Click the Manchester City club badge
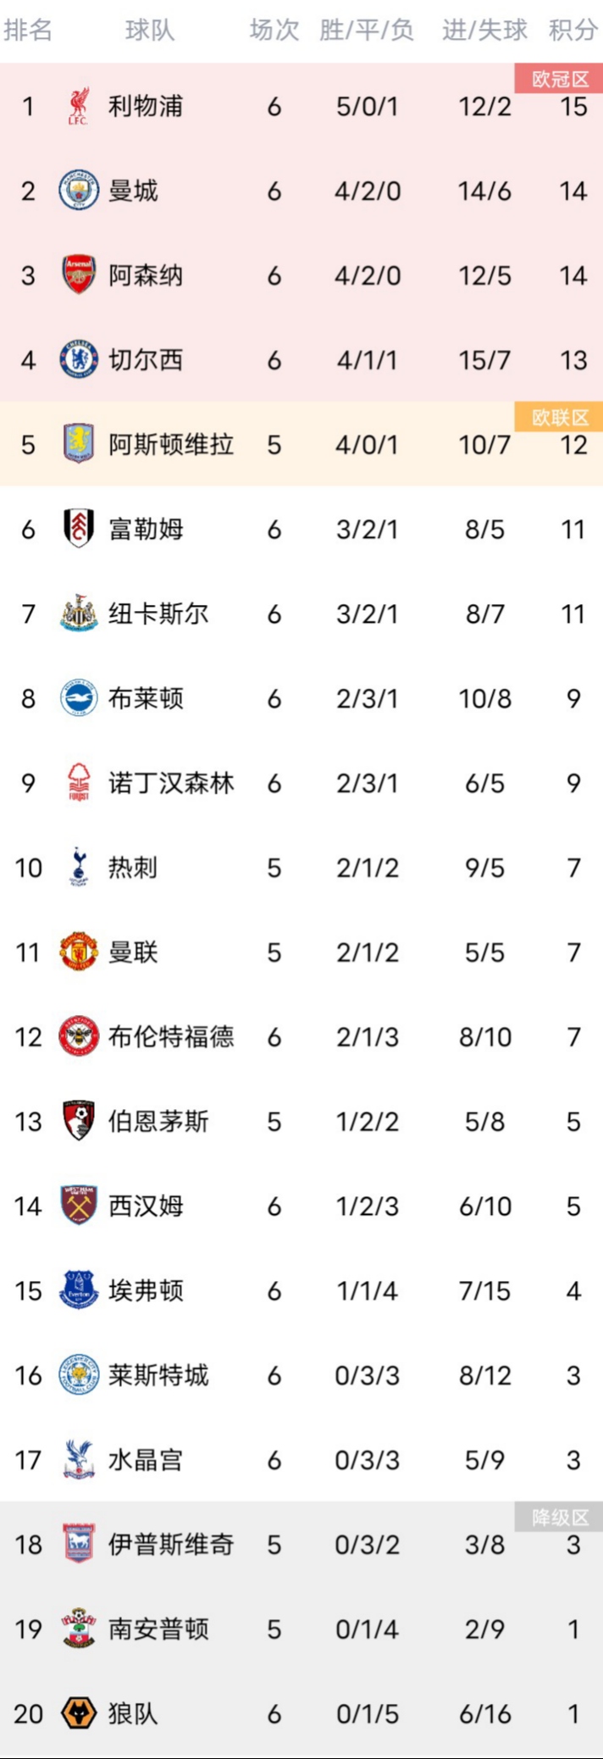This screenshot has height=1759, width=603. pos(78,191)
